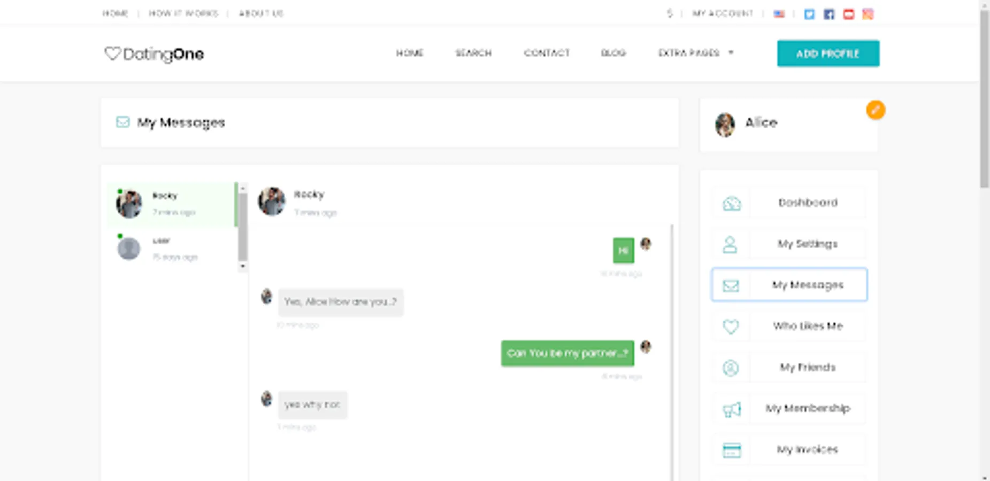Click the Dashboard gauge icon
This screenshot has height=481, width=990.
coord(732,203)
